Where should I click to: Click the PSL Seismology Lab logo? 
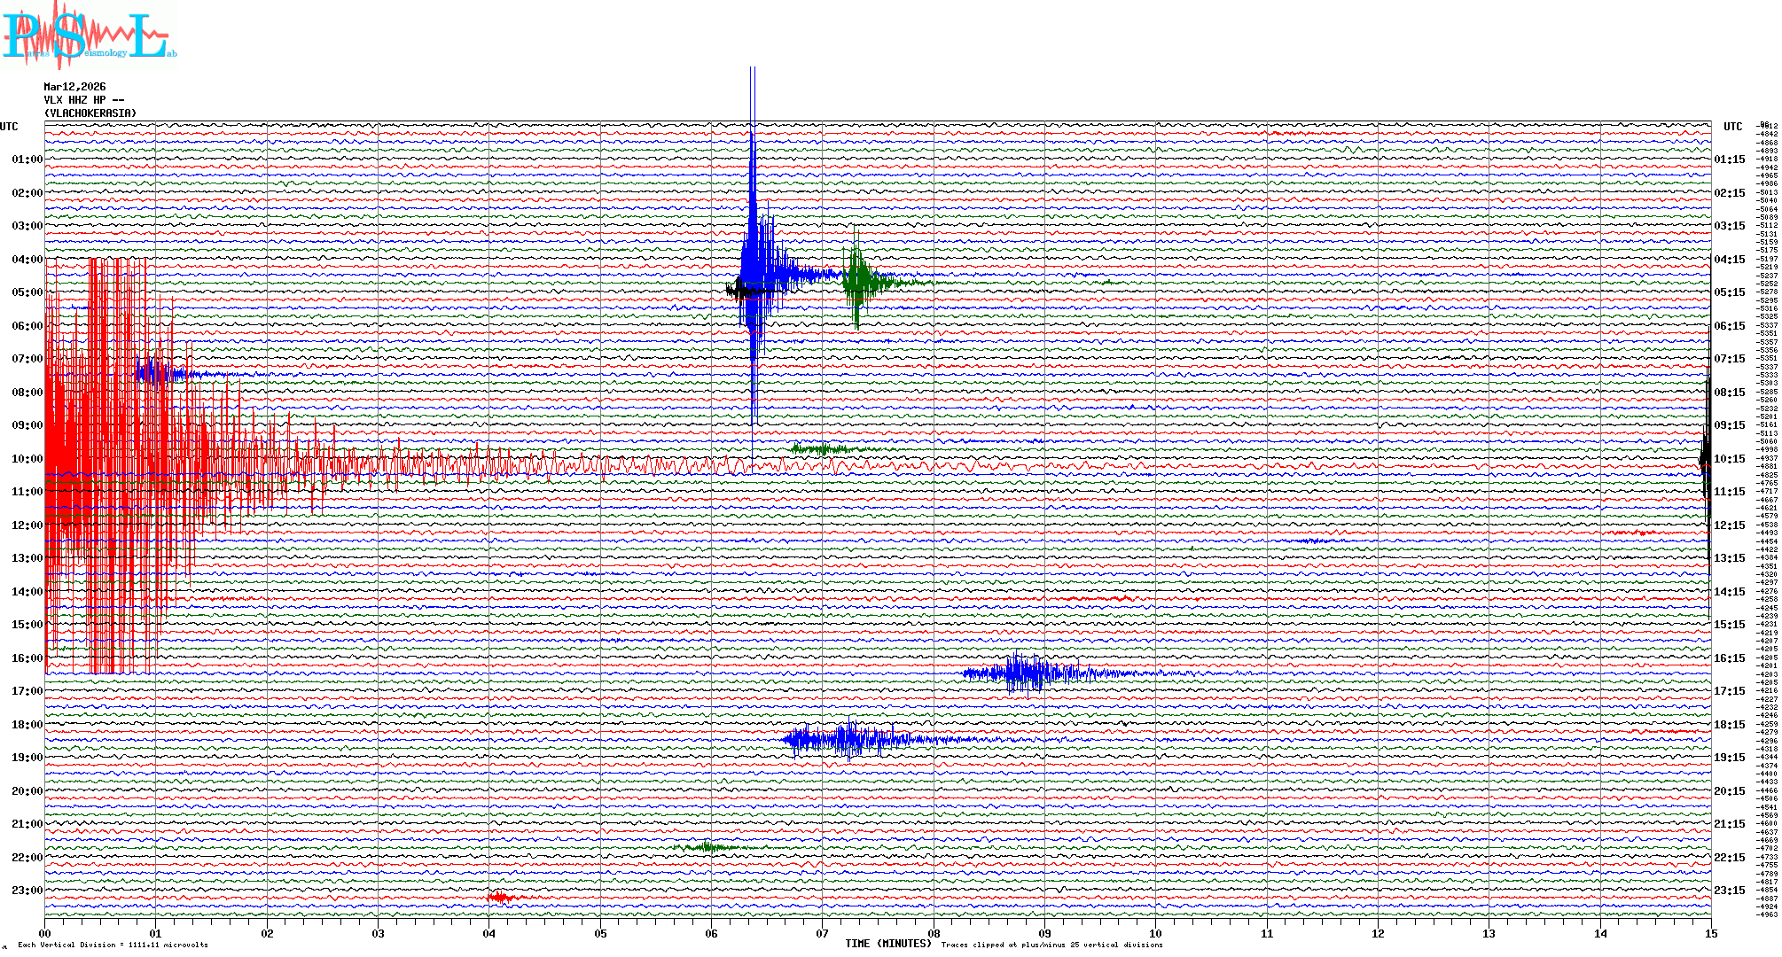click(89, 35)
